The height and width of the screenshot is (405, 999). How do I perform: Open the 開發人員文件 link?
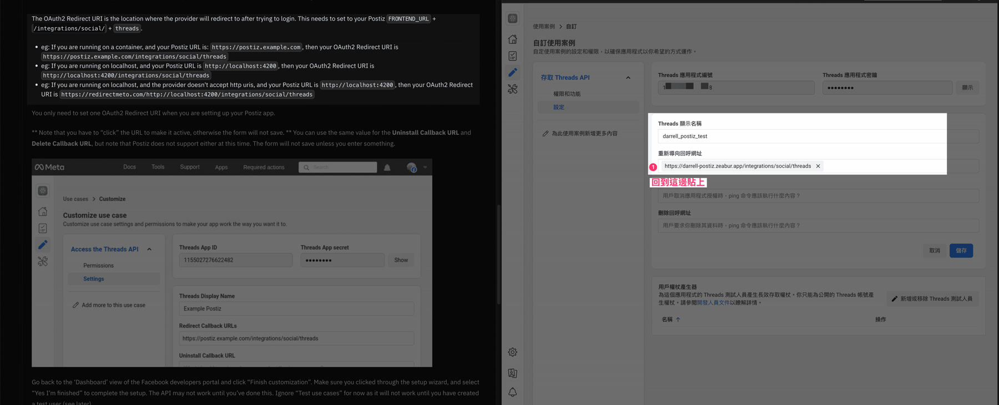tap(713, 303)
